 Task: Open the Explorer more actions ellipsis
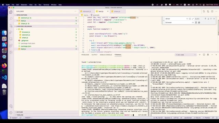75,11
